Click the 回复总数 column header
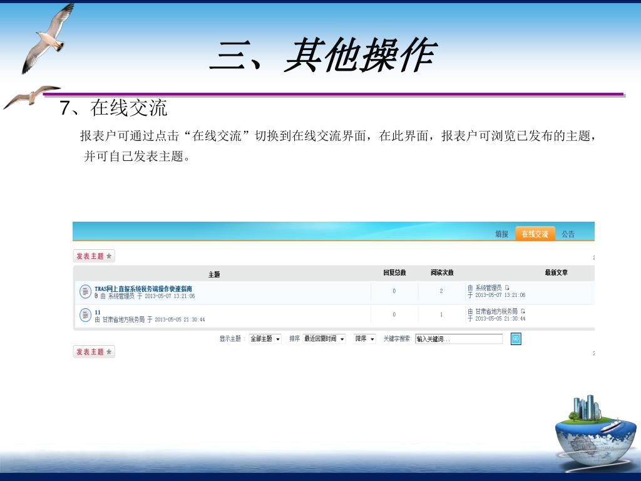 (x=394, y=272)
